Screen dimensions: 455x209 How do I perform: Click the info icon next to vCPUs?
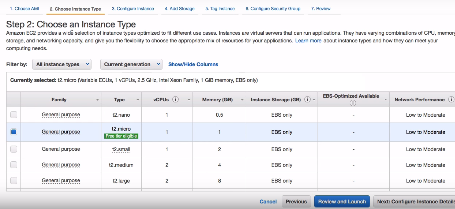(x=176, y=100)
